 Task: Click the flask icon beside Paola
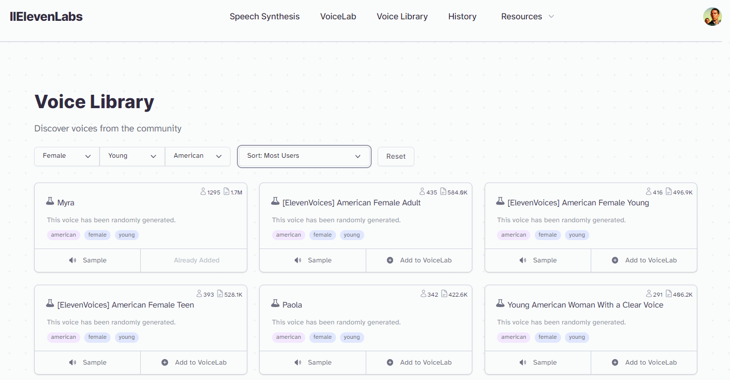[x=275, y=304]
